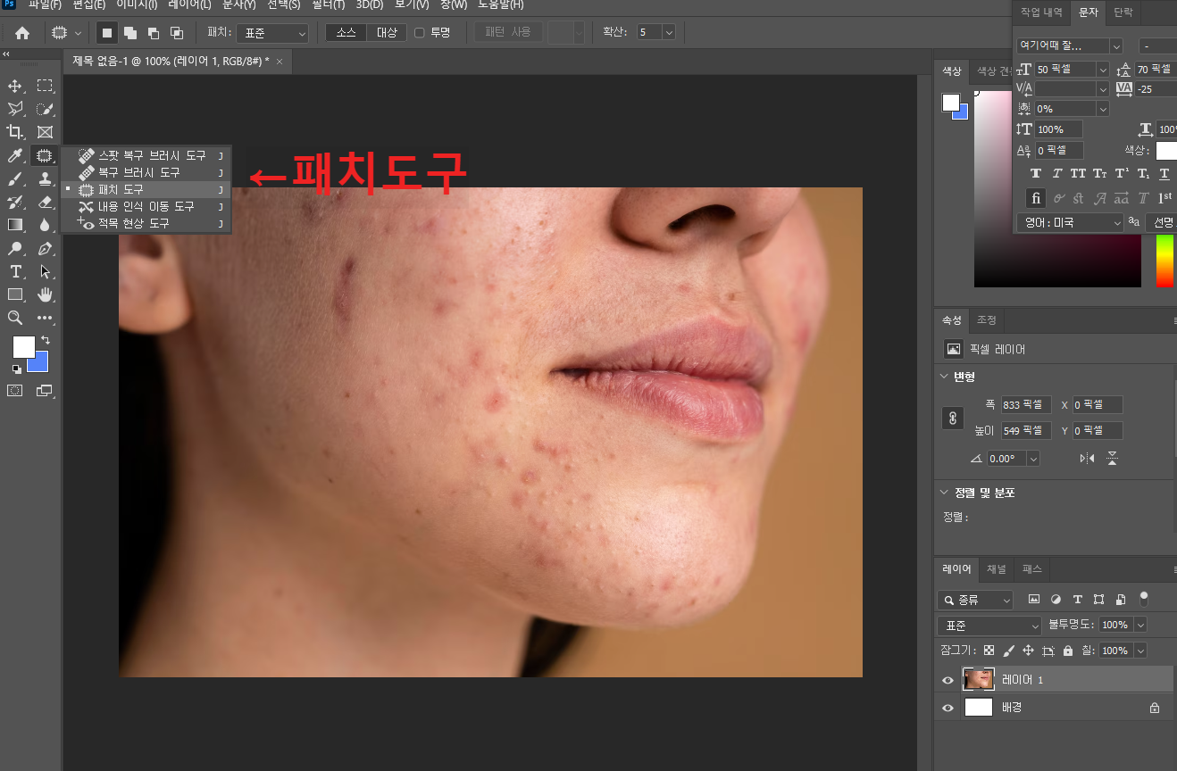1177x771 pixels.
Task: Select the Crop tool
Action: (15, 132)
